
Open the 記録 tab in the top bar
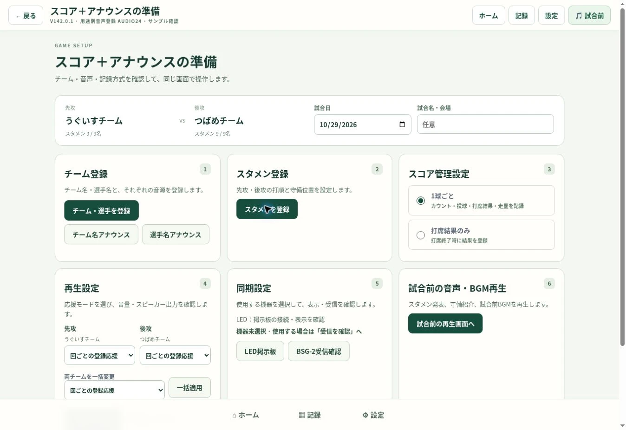pyautogui.click(x=522, y=15)
